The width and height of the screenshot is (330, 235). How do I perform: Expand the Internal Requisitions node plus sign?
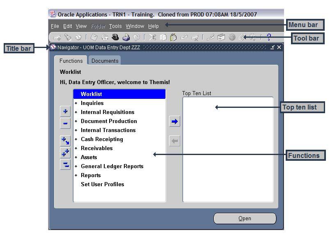tap(76, 112)
